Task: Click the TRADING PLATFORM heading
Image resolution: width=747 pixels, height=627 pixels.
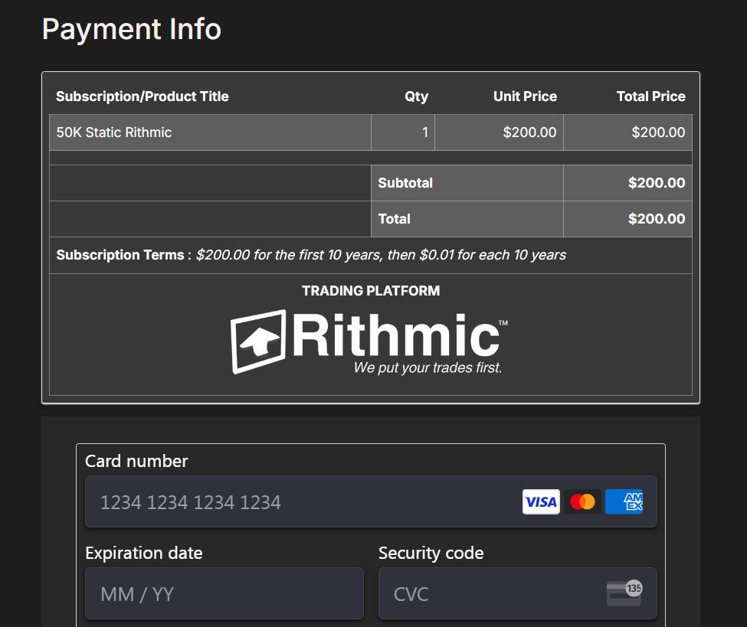Action: (371, 291)
